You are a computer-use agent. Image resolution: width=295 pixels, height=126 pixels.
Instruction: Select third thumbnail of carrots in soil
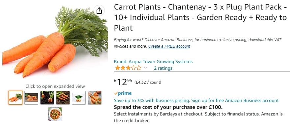click(x=47, y=98)
